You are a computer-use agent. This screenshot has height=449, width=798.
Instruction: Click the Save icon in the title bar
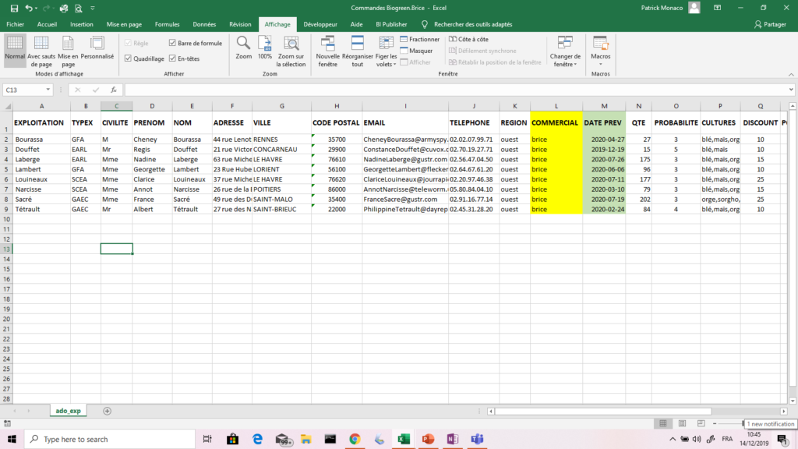point(14,8)
